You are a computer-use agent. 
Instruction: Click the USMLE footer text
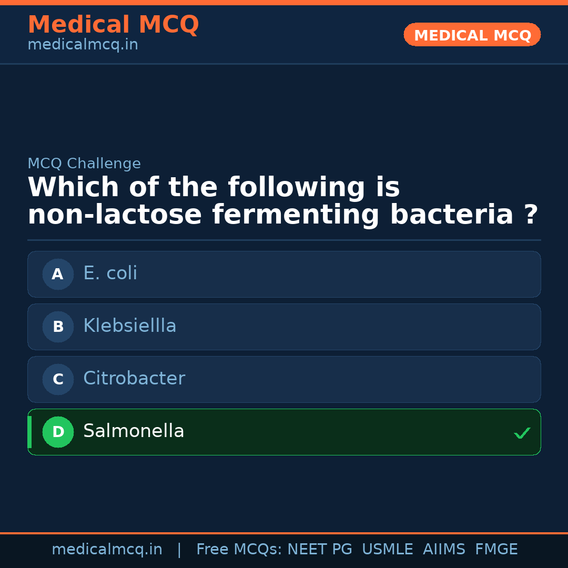click(387, 550)
